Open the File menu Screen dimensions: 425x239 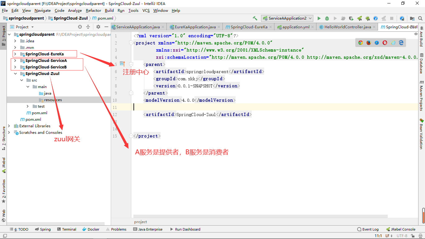point(5,10)
